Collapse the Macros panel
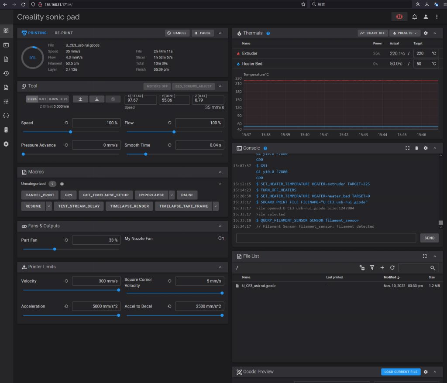This screenshot has width=447, height=383. pos(220,172)
